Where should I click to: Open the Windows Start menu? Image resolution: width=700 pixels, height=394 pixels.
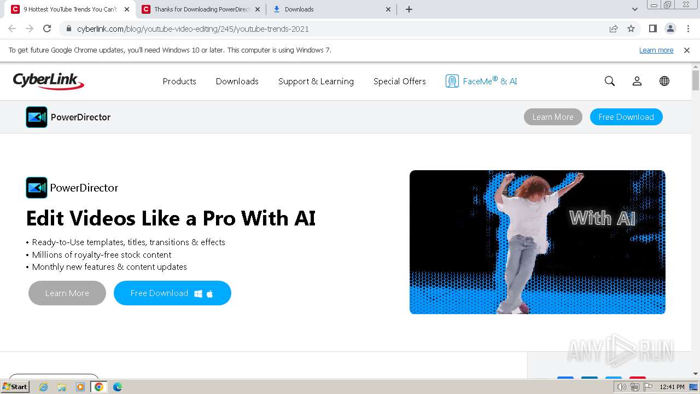point(15,387)
